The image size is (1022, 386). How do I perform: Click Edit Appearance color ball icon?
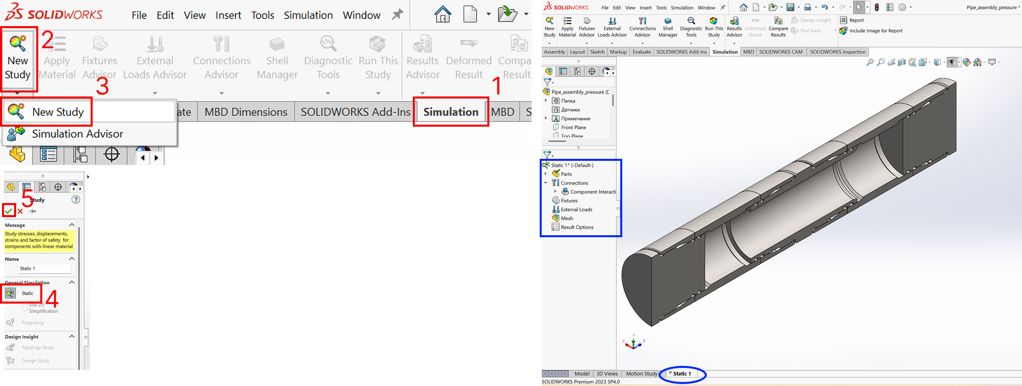967,62
